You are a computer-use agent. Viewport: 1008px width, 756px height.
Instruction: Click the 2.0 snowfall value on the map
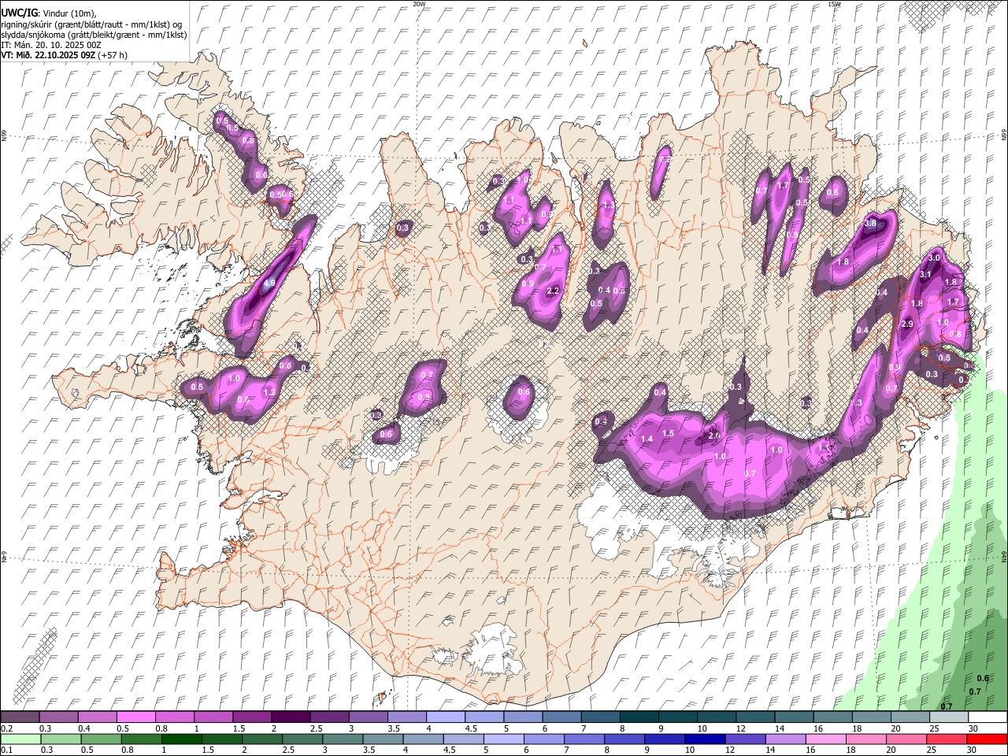714,435
